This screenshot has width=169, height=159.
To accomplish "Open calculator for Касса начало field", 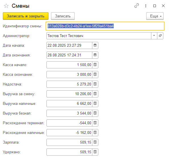I will 95,65.
